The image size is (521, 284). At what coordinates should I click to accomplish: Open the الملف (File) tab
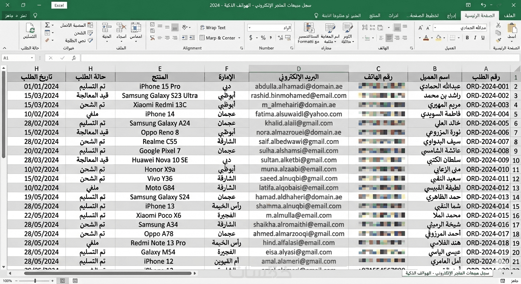coord(510,16)
